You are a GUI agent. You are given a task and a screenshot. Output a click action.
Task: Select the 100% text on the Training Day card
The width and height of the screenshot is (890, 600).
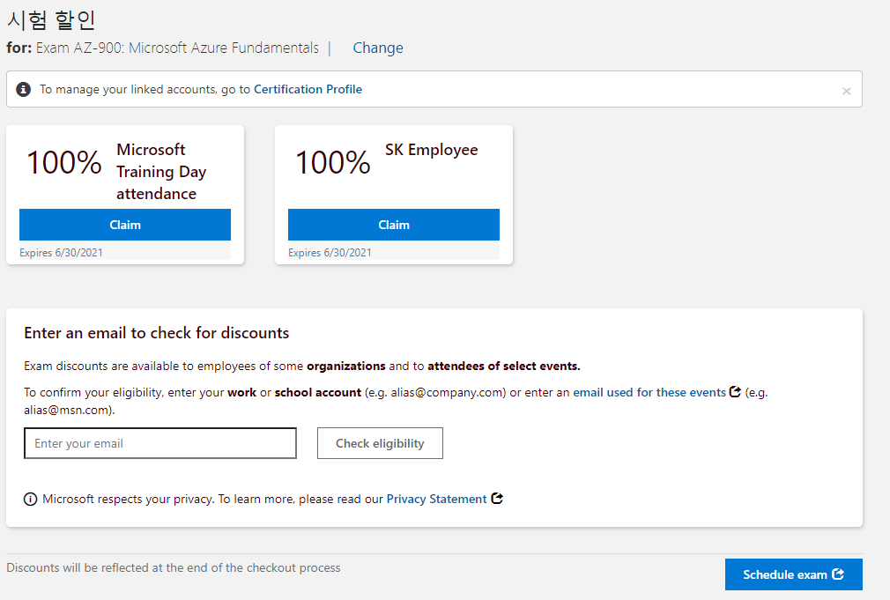pyautogui.click(x=64, y=162)
